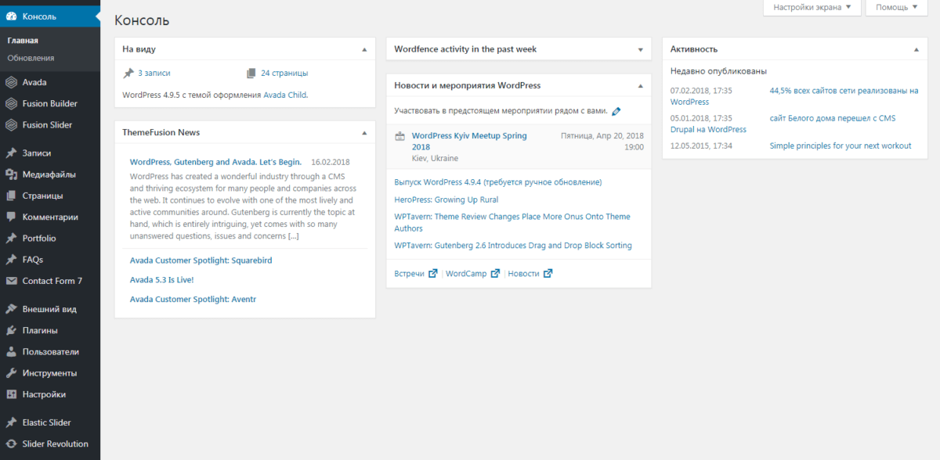
Task: Click the pencil icon to edit event location
Action: (616, 111)
